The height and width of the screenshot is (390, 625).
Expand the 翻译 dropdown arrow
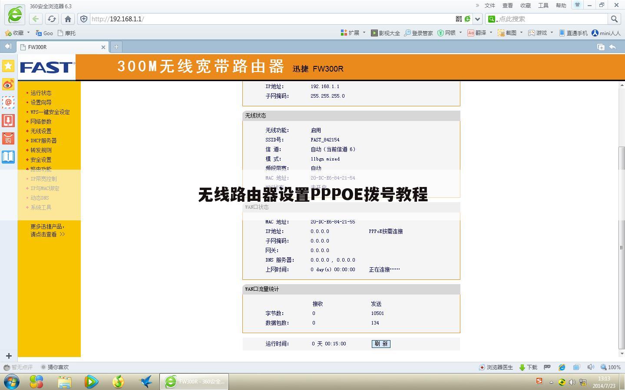491,33
